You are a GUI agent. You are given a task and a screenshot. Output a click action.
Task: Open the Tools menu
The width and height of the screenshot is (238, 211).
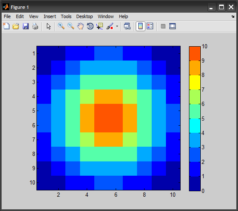pyautogui.click(x=66, y=16)
